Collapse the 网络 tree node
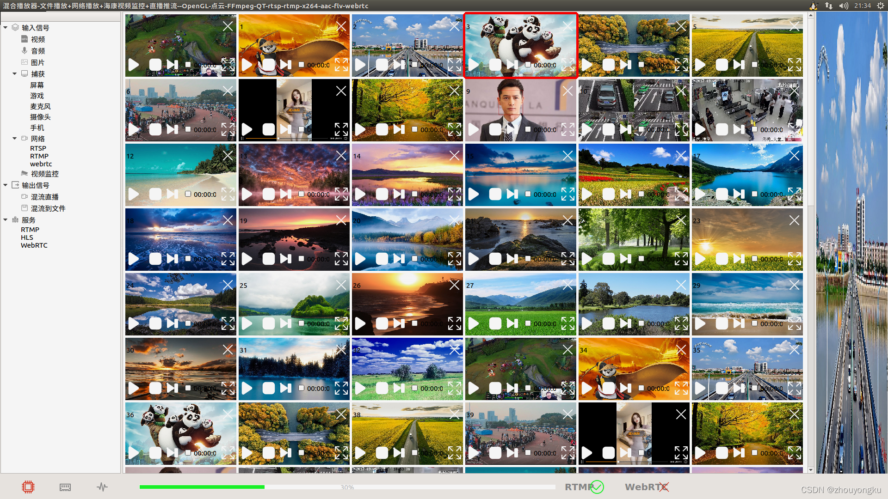888x499 pixels. pos(15,139)
